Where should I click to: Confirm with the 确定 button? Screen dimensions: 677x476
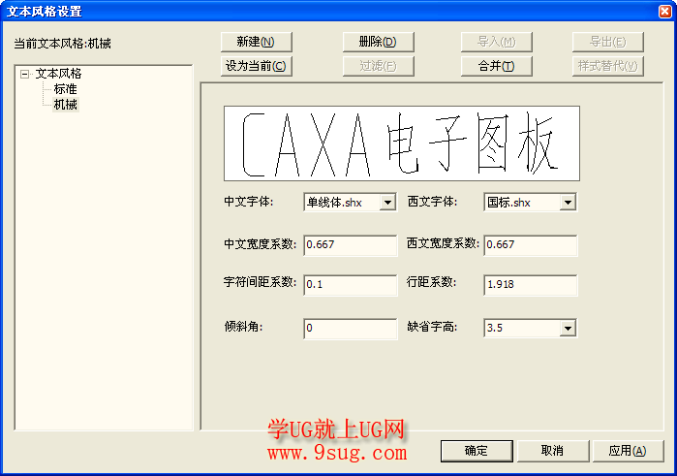click(477, 451)
